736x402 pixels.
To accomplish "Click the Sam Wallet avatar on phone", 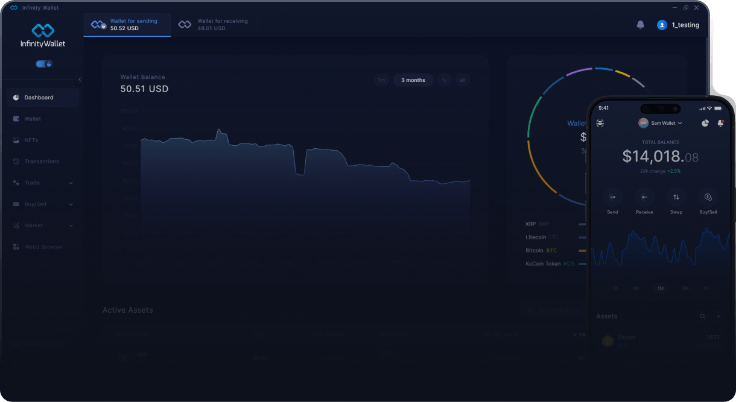I will 644,123.
